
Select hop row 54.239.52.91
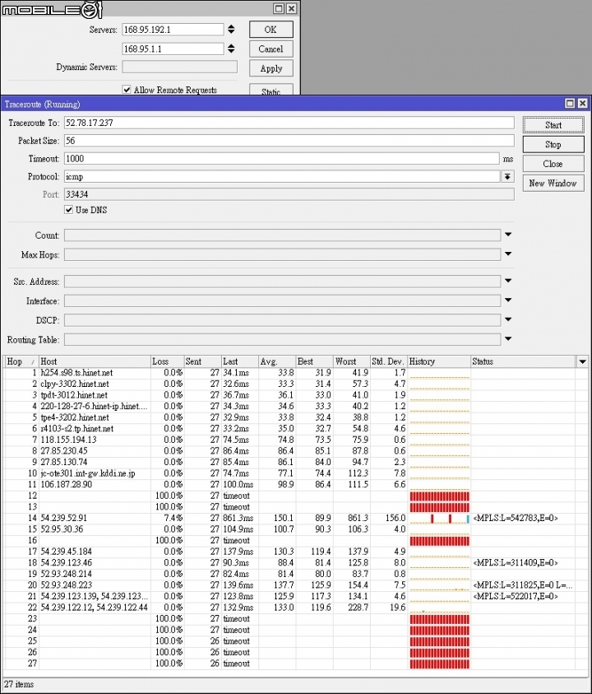coord(289,518)
